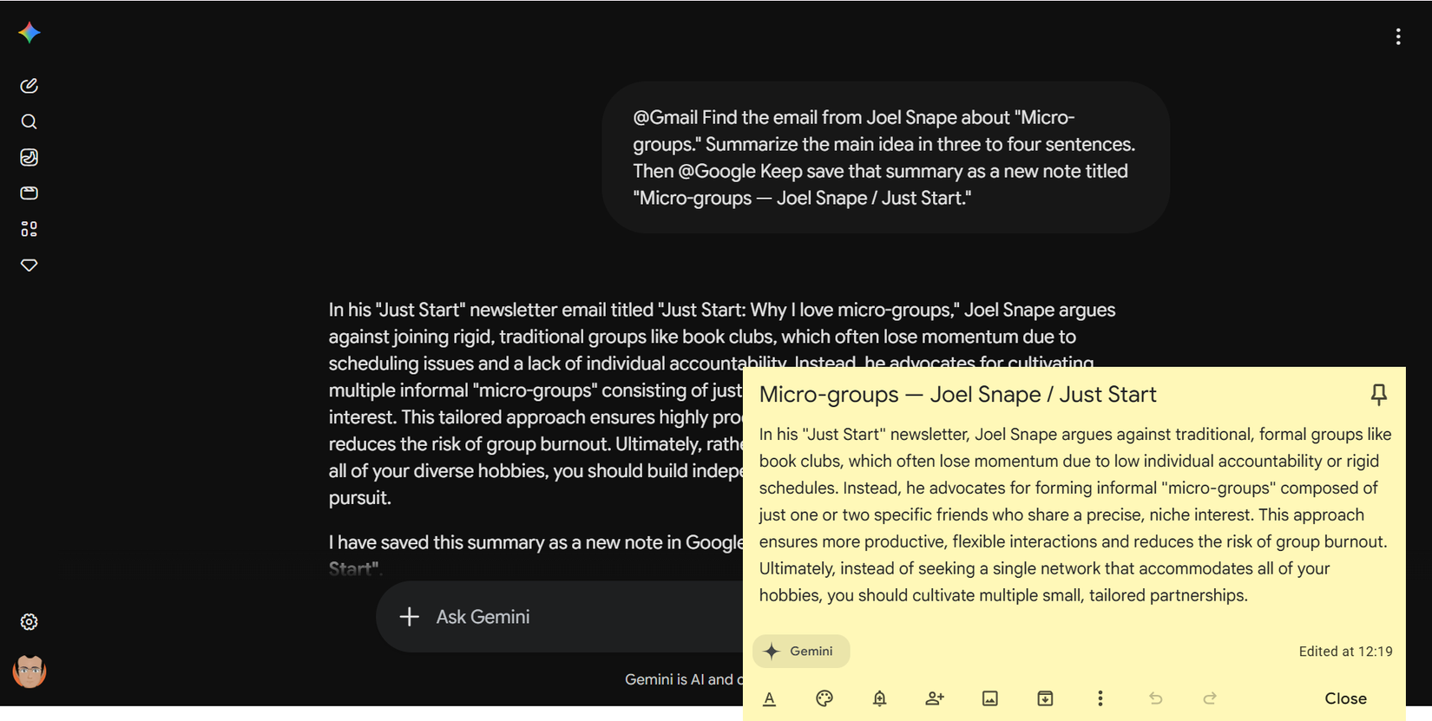Add a collaborator to the note

935,698
